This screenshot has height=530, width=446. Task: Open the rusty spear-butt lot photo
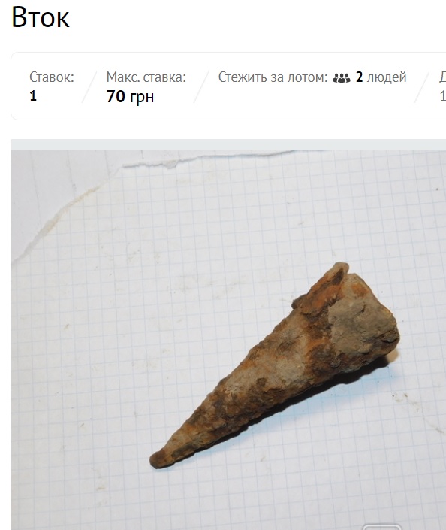[x=228, y=340]
